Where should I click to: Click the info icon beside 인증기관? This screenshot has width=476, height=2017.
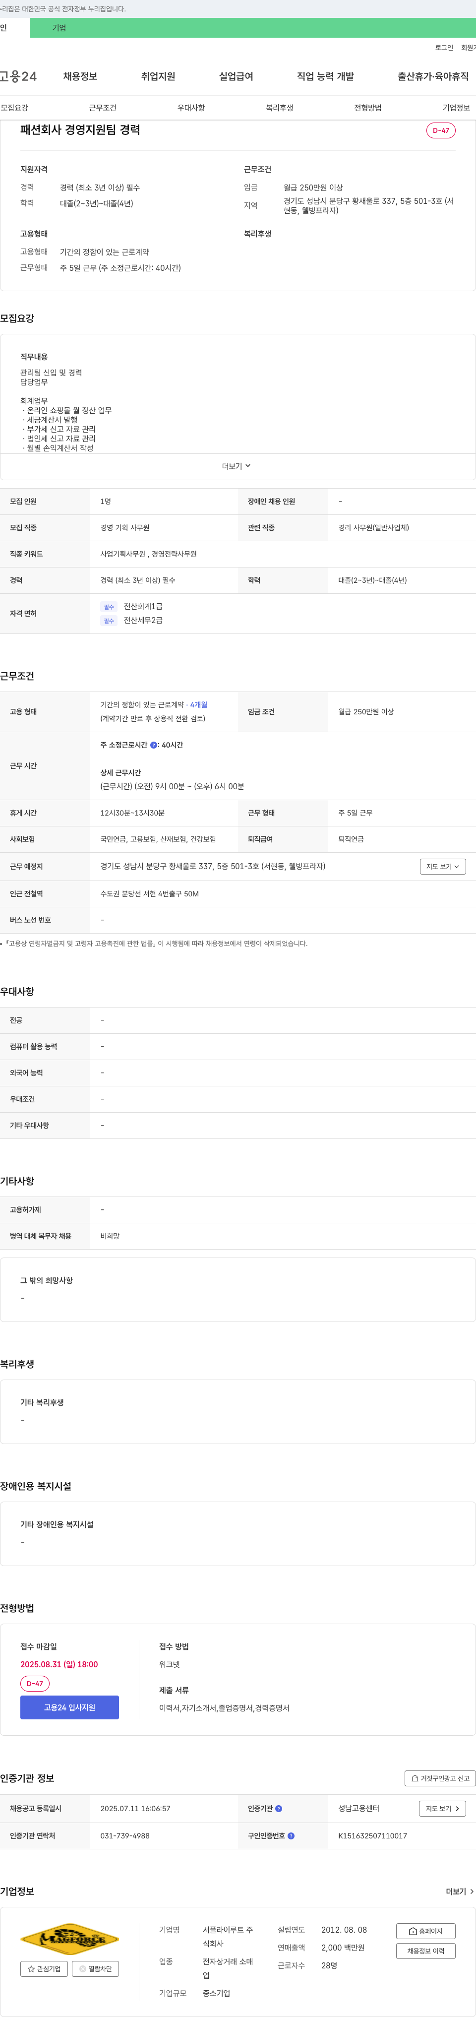279,1808
